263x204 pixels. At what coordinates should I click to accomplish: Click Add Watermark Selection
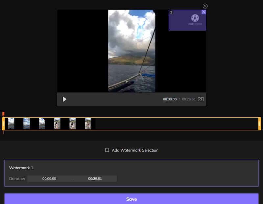(x=135, y=150)
